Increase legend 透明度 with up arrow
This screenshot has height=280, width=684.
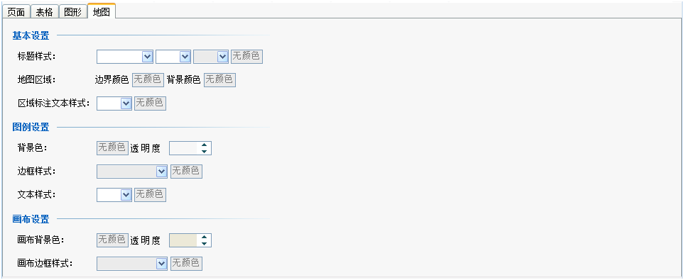204,145
